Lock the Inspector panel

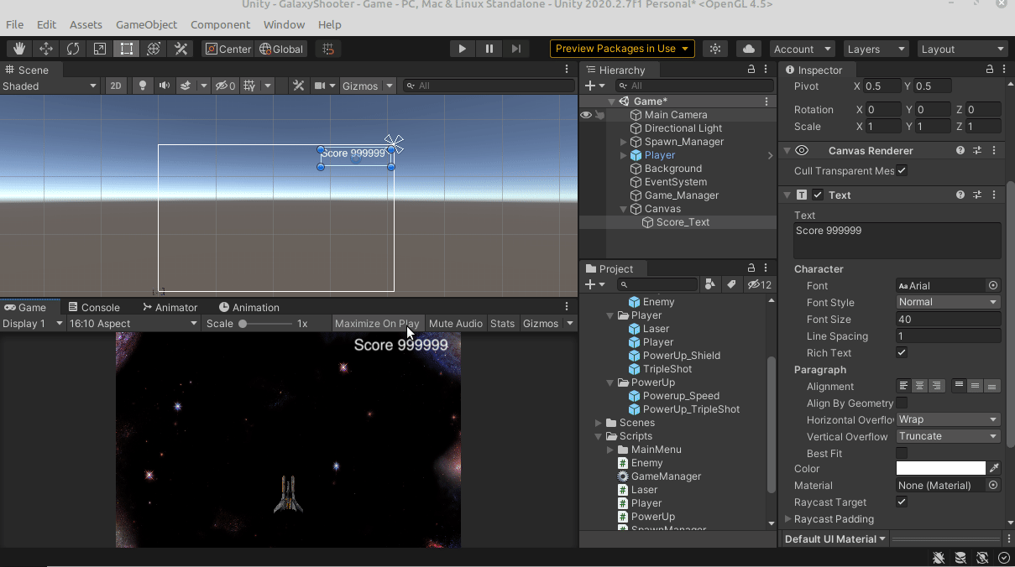click(x=990, y=70)
